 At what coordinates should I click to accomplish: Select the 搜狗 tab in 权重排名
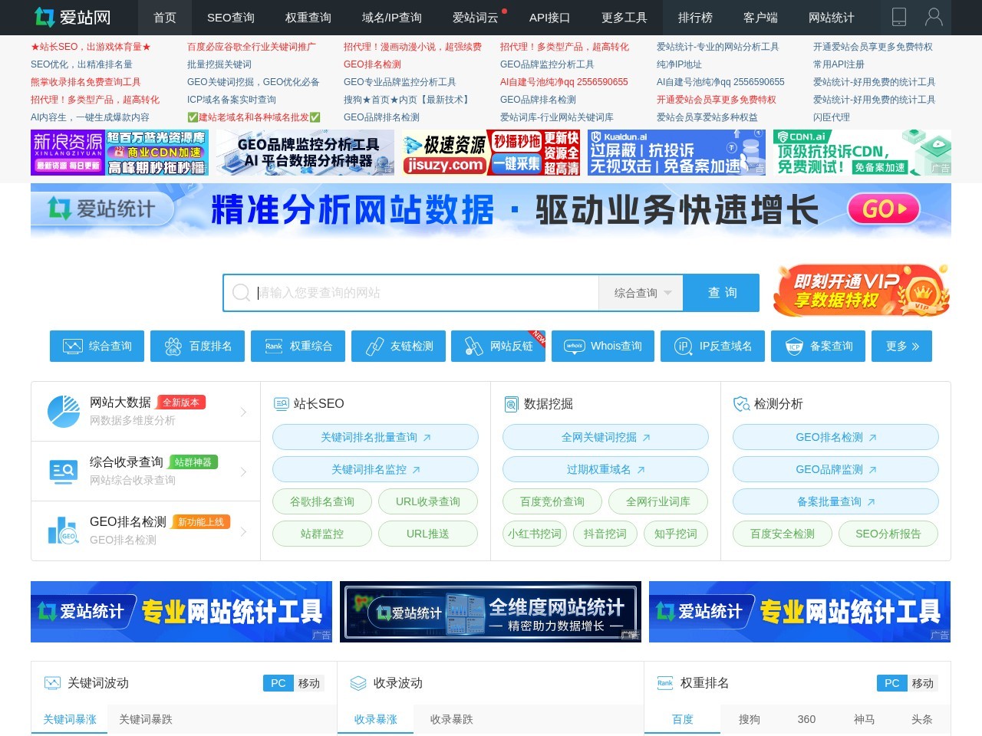pyautogui.click(x=750, y=719)
